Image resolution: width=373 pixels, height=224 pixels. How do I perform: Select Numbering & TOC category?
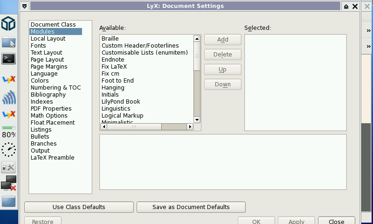(56, 88)
